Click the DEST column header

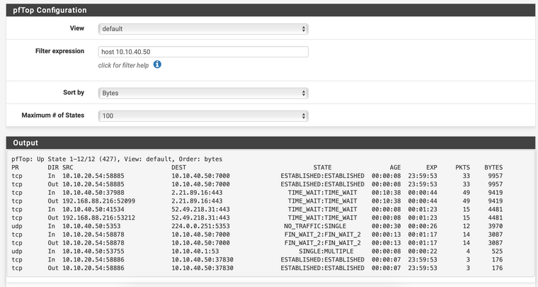tap(179, 167)
